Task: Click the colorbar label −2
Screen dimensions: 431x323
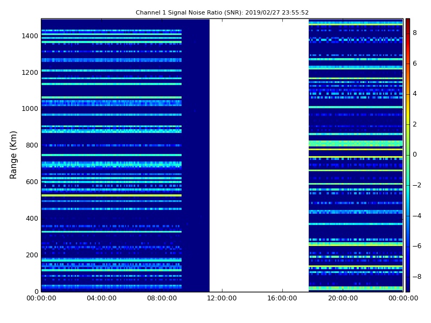Action: click(417, 185)
